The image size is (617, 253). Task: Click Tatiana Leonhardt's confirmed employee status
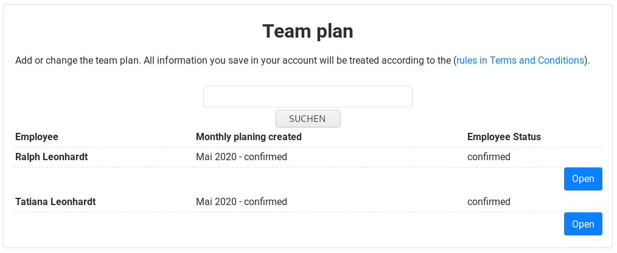[489, 202]
